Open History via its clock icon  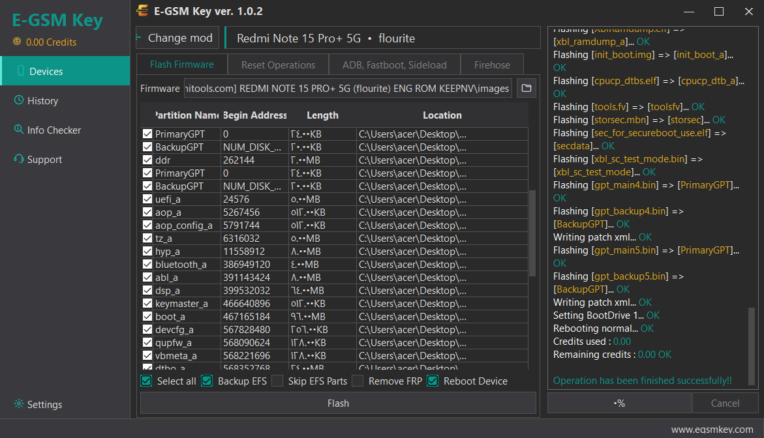coord(18,100)
